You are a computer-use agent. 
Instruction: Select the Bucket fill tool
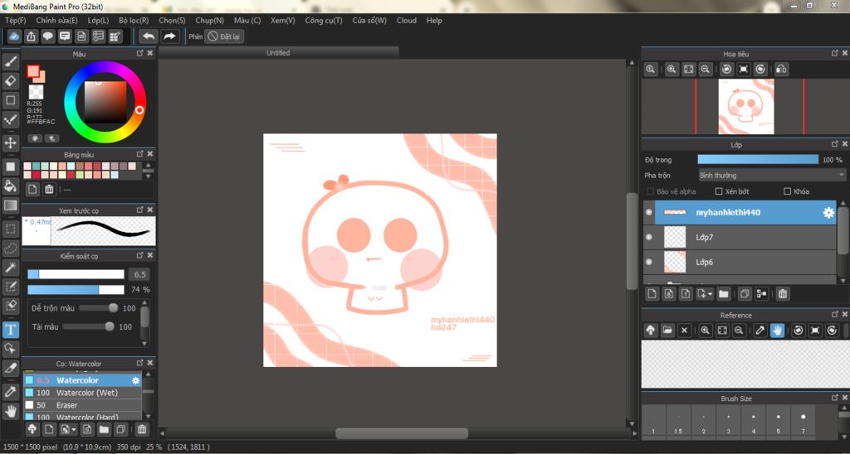click(10, 186)
